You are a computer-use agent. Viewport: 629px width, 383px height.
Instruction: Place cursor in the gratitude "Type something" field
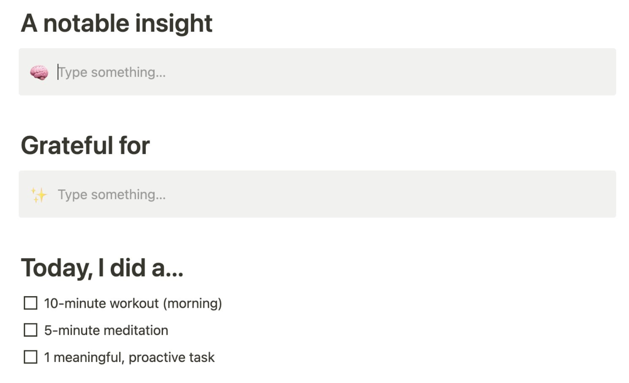(157, 194)
